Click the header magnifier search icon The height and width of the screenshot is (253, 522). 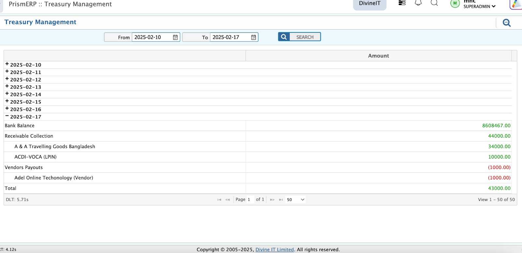[x=434, y=3]
